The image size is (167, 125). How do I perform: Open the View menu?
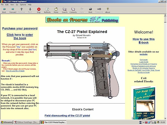pyautogui.click(x=12, y=4)
